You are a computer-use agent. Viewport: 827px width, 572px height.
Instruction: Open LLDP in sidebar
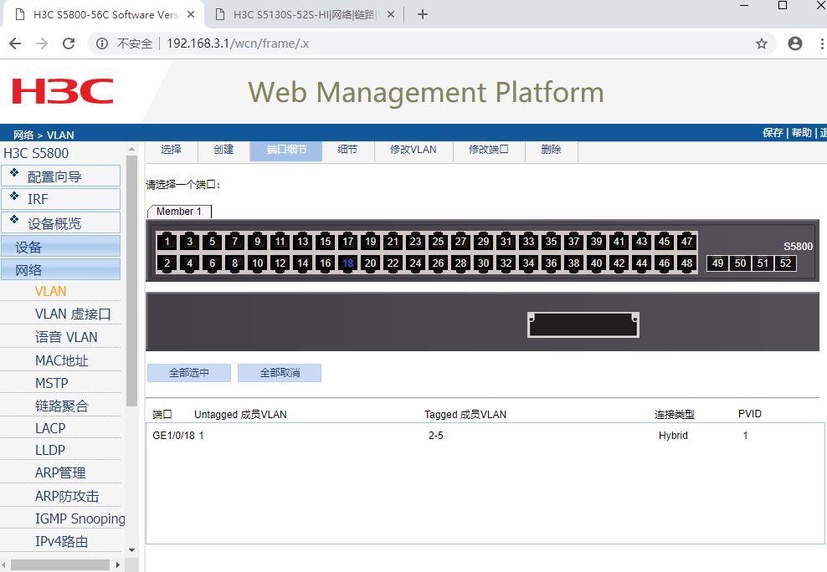[x=50, y=451]
